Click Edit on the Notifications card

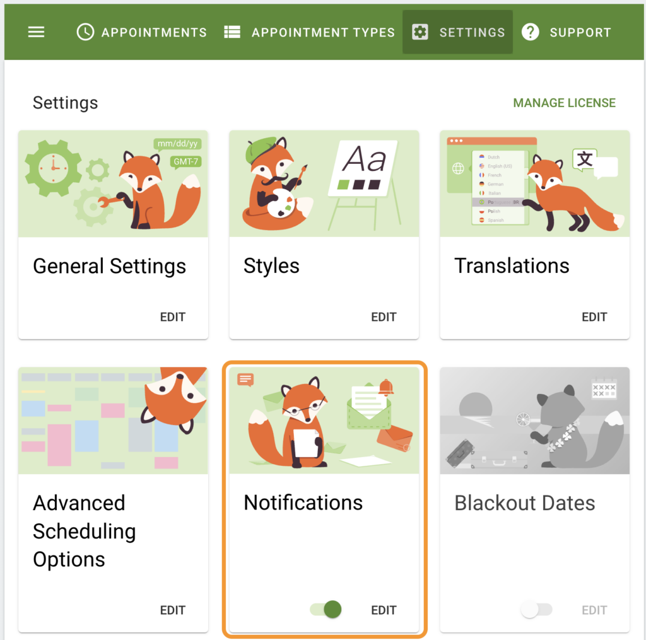coord(383,610)
